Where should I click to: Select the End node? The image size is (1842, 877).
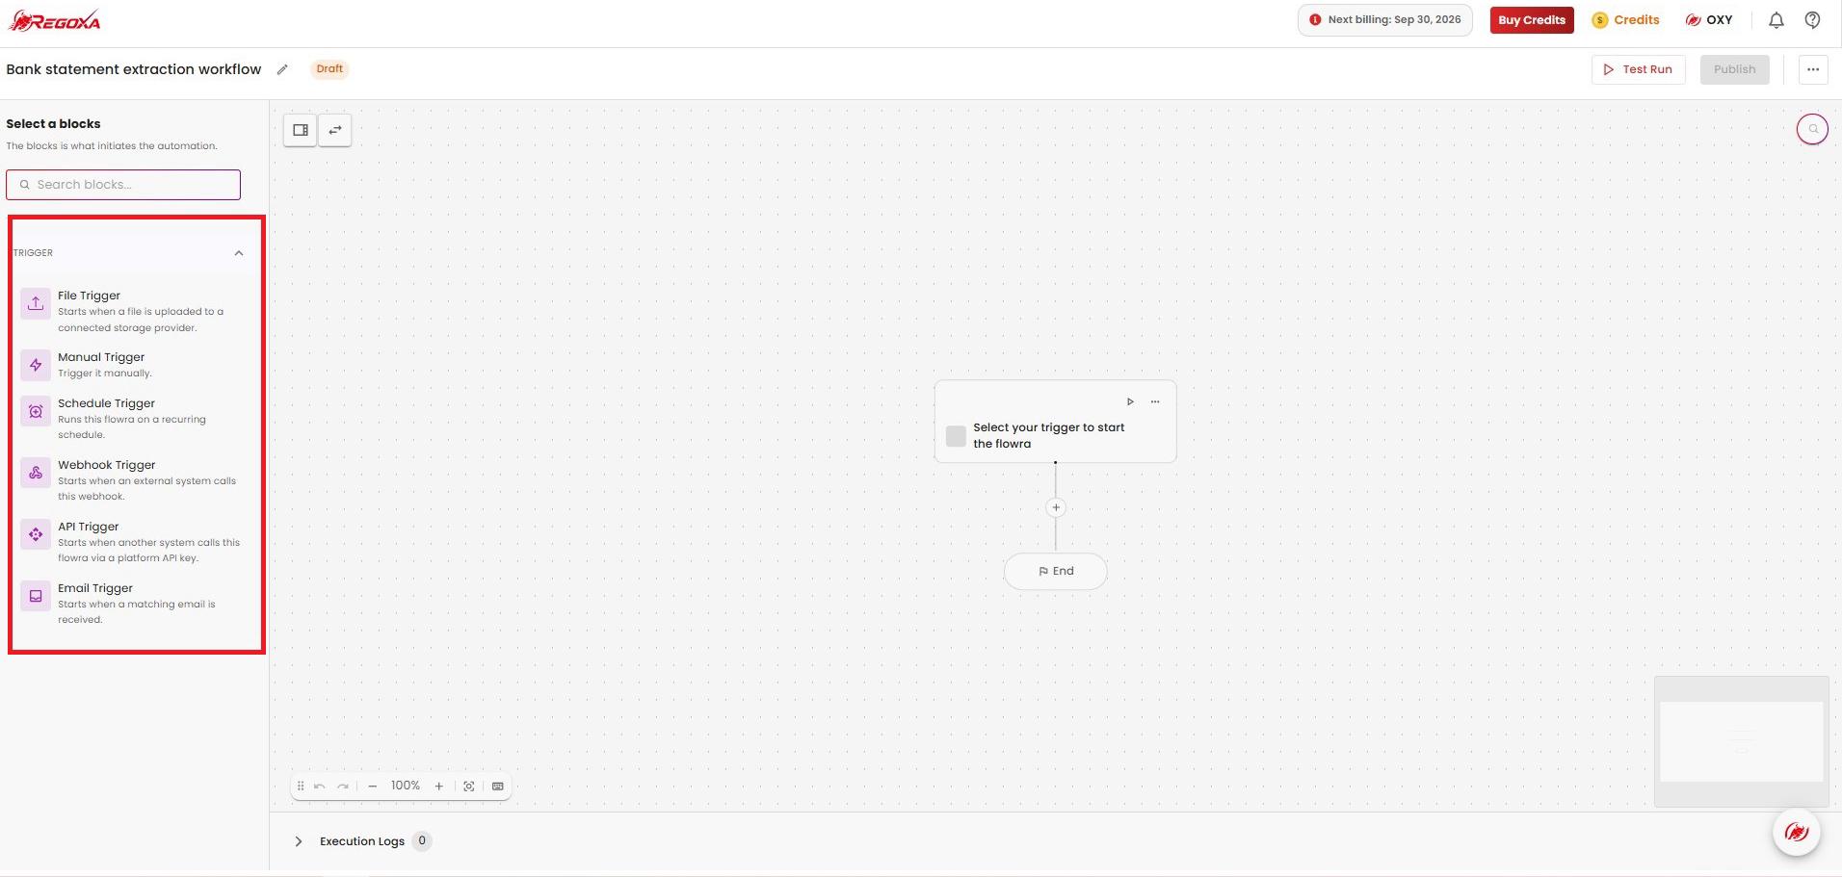(x=1056, y=571)
